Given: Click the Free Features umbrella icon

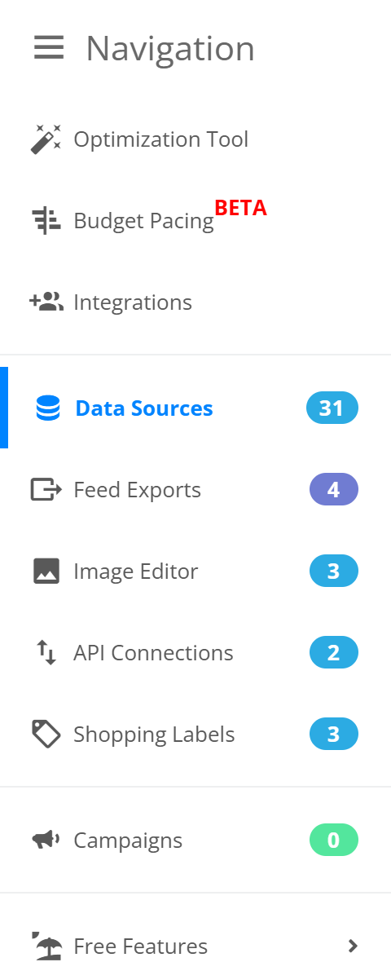Looking at the screenshot, I should pyautogui.click(x=46, y=946).
